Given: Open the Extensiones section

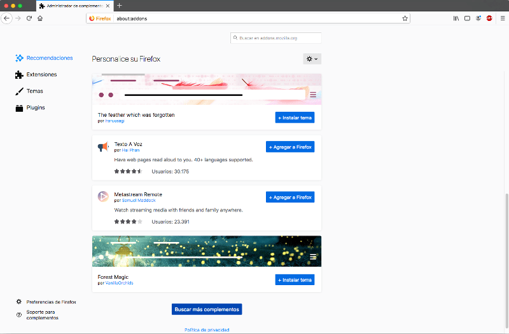Looking at the screenshot, I should coord(36,74).
